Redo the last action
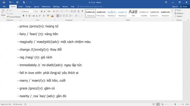This screenshot has height=106, width=190. (x=17, y=2)
